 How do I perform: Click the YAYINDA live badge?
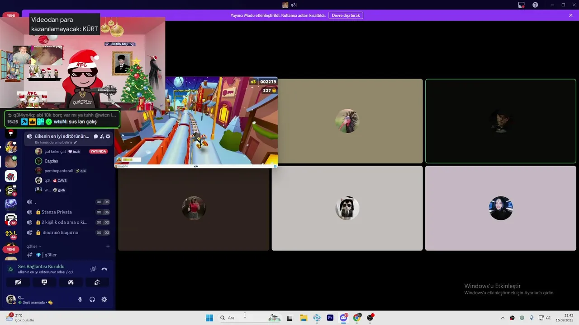(x=98, y=152)
